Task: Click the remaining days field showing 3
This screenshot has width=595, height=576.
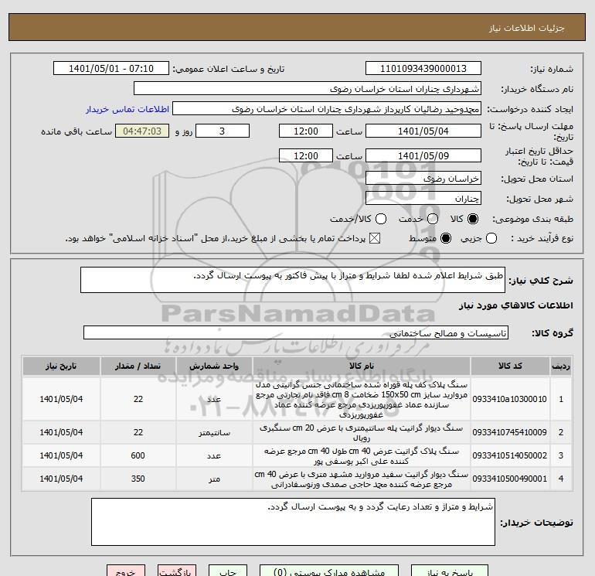Action: click(223, 131)
